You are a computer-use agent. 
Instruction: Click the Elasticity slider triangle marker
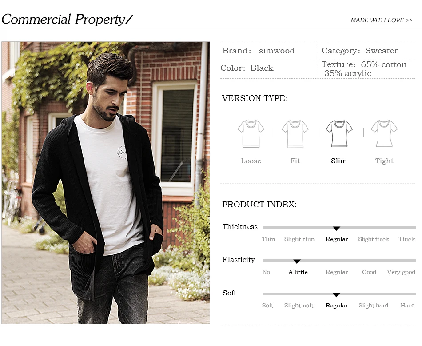(297, 262)
